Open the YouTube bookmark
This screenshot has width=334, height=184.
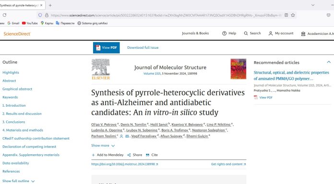(x=30, y=23)
